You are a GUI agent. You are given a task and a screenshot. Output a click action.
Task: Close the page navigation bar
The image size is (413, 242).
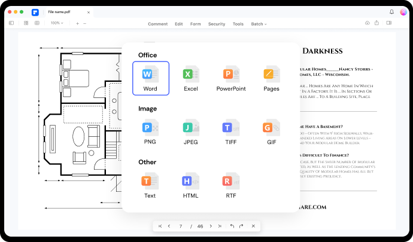click(253, 226)
